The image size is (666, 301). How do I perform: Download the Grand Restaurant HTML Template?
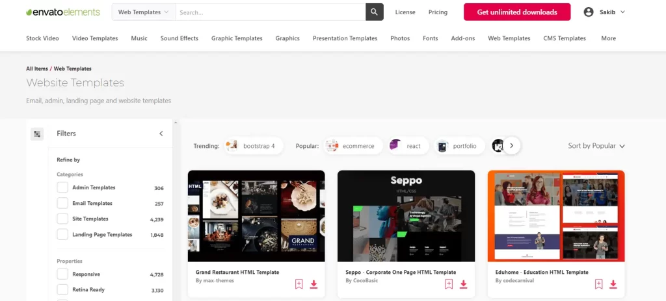pyautogui.click(x=313, y=284)
